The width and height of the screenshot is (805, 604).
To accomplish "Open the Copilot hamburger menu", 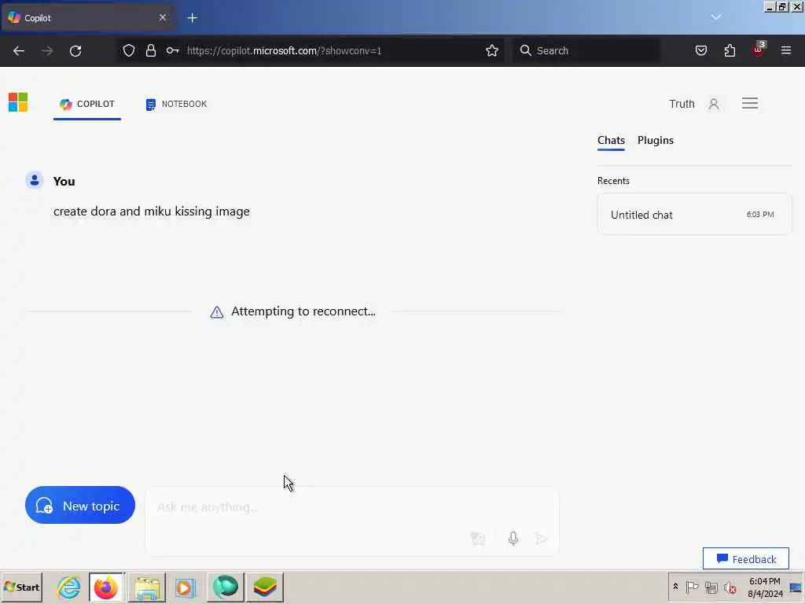I will pyautogui.click(x=749, y=103).
